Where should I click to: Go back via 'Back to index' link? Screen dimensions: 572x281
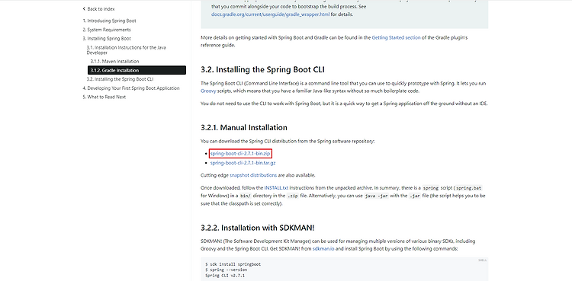point(101,8)
